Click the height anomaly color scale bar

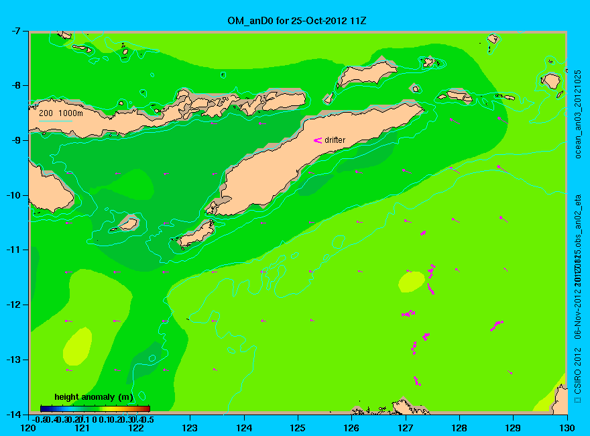95,408
